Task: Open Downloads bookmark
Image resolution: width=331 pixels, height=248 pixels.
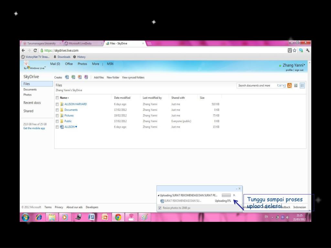Action: pos(62,57)
